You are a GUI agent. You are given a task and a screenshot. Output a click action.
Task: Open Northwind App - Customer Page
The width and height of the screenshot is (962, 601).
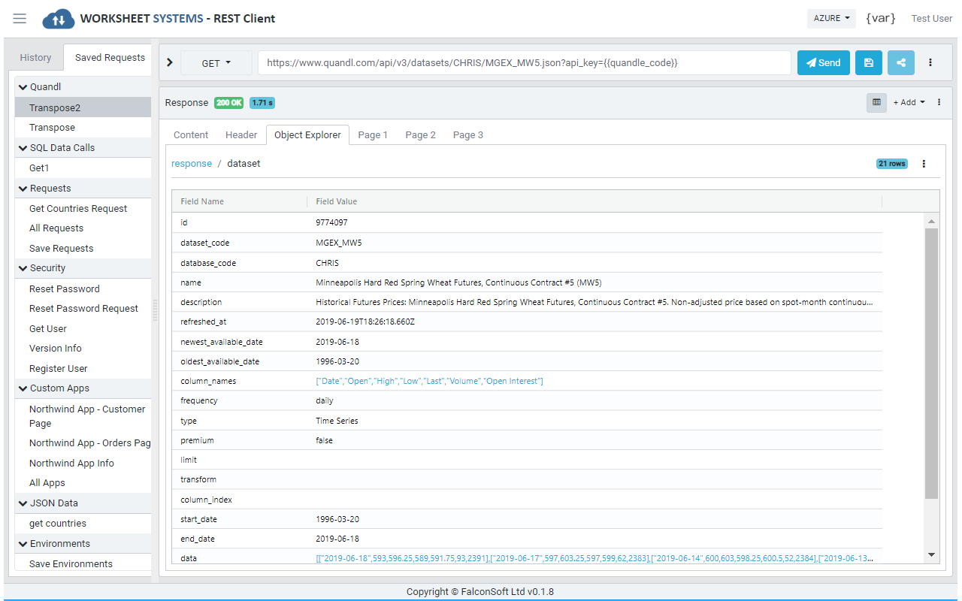point(83,416)
